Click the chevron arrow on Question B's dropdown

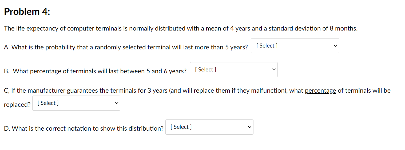click(x=274, y=70)
